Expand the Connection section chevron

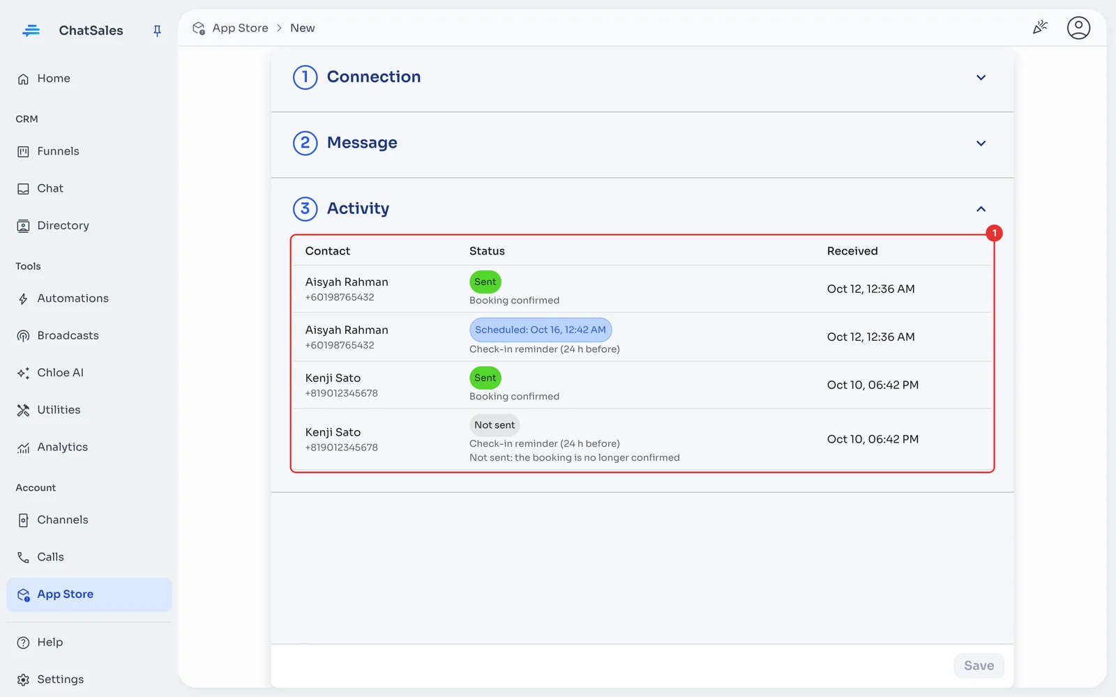[981, 77]
